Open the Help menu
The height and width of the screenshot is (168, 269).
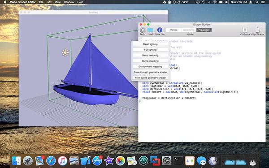click(x=80, y=2)
